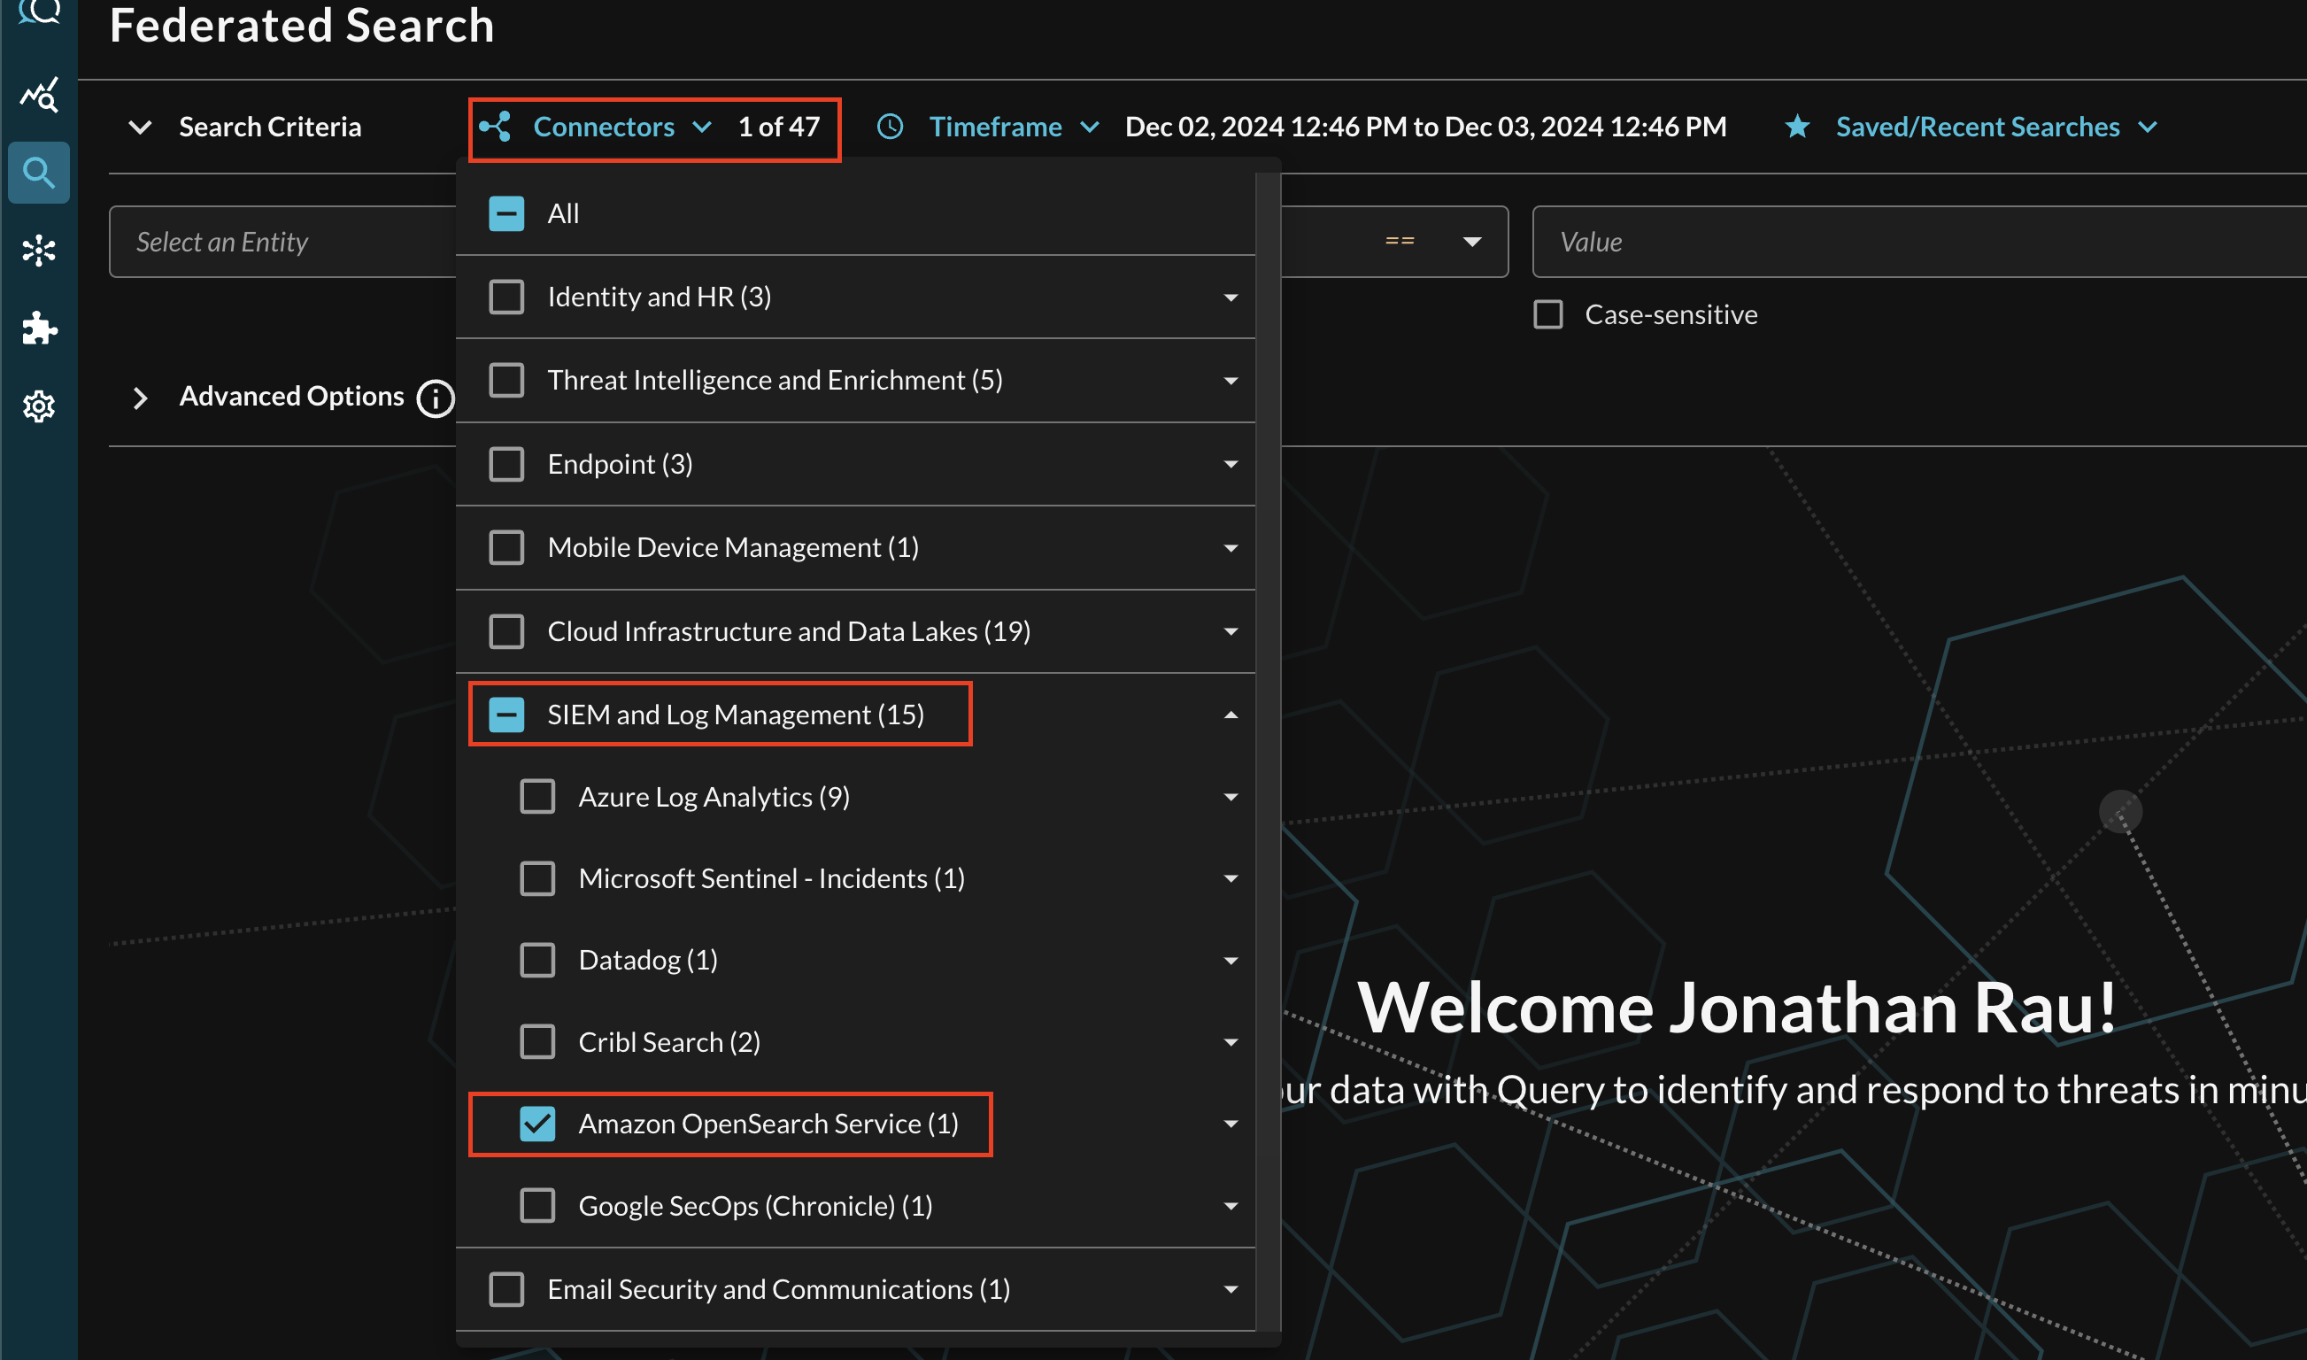Click the '1 of 47' connector count
Viewport: 2307px width, 1360px height.
coord(779,127)
